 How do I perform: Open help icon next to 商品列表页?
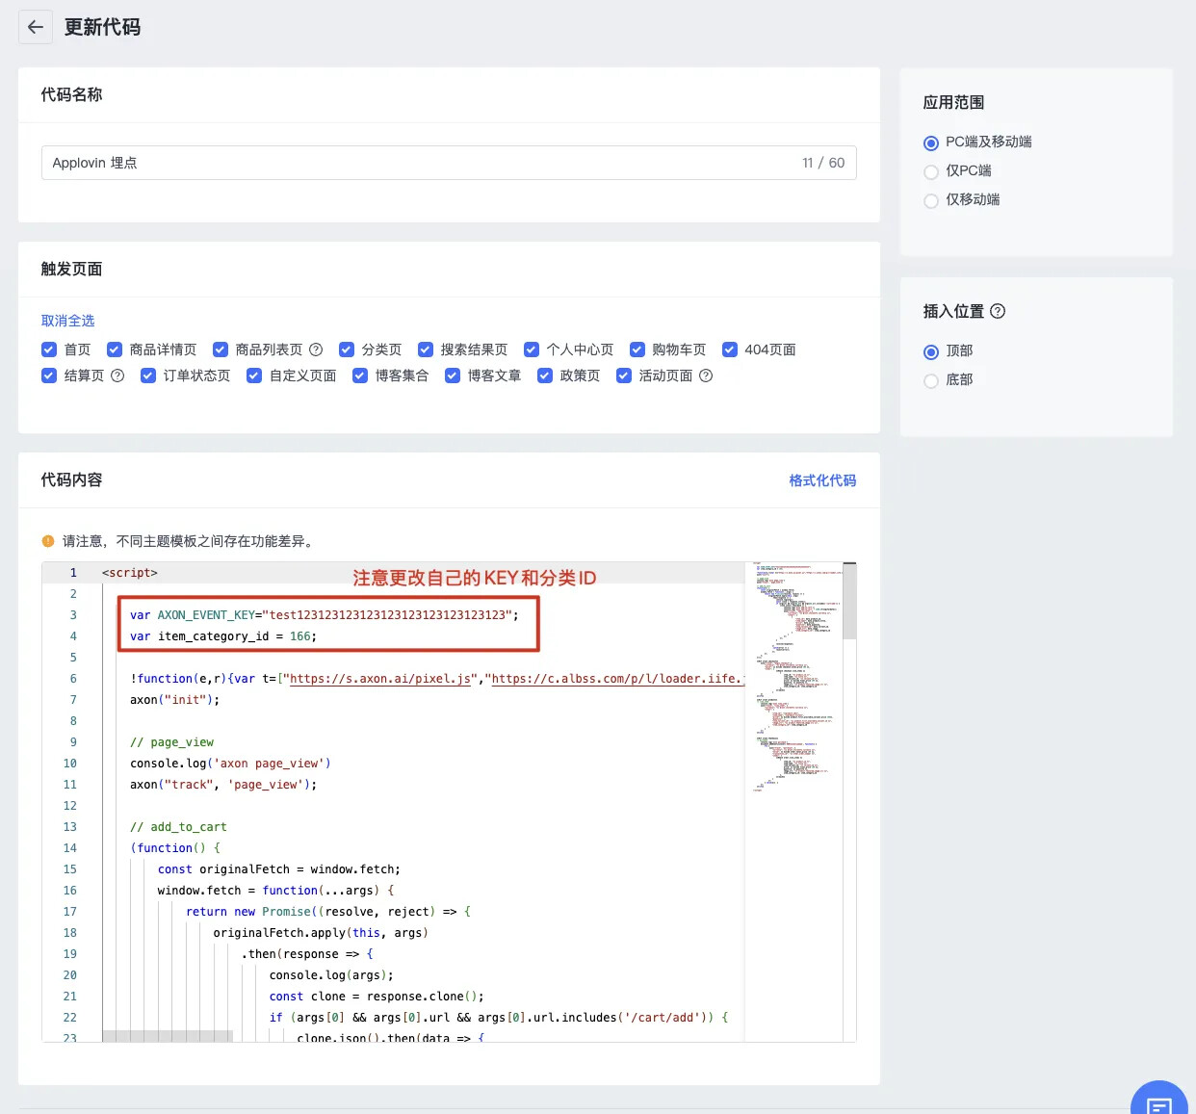coord(316,350)
